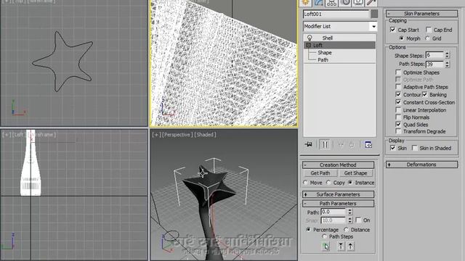Click the Get Shape button
This screenshot has width=465, height=261.
point(355,173)
